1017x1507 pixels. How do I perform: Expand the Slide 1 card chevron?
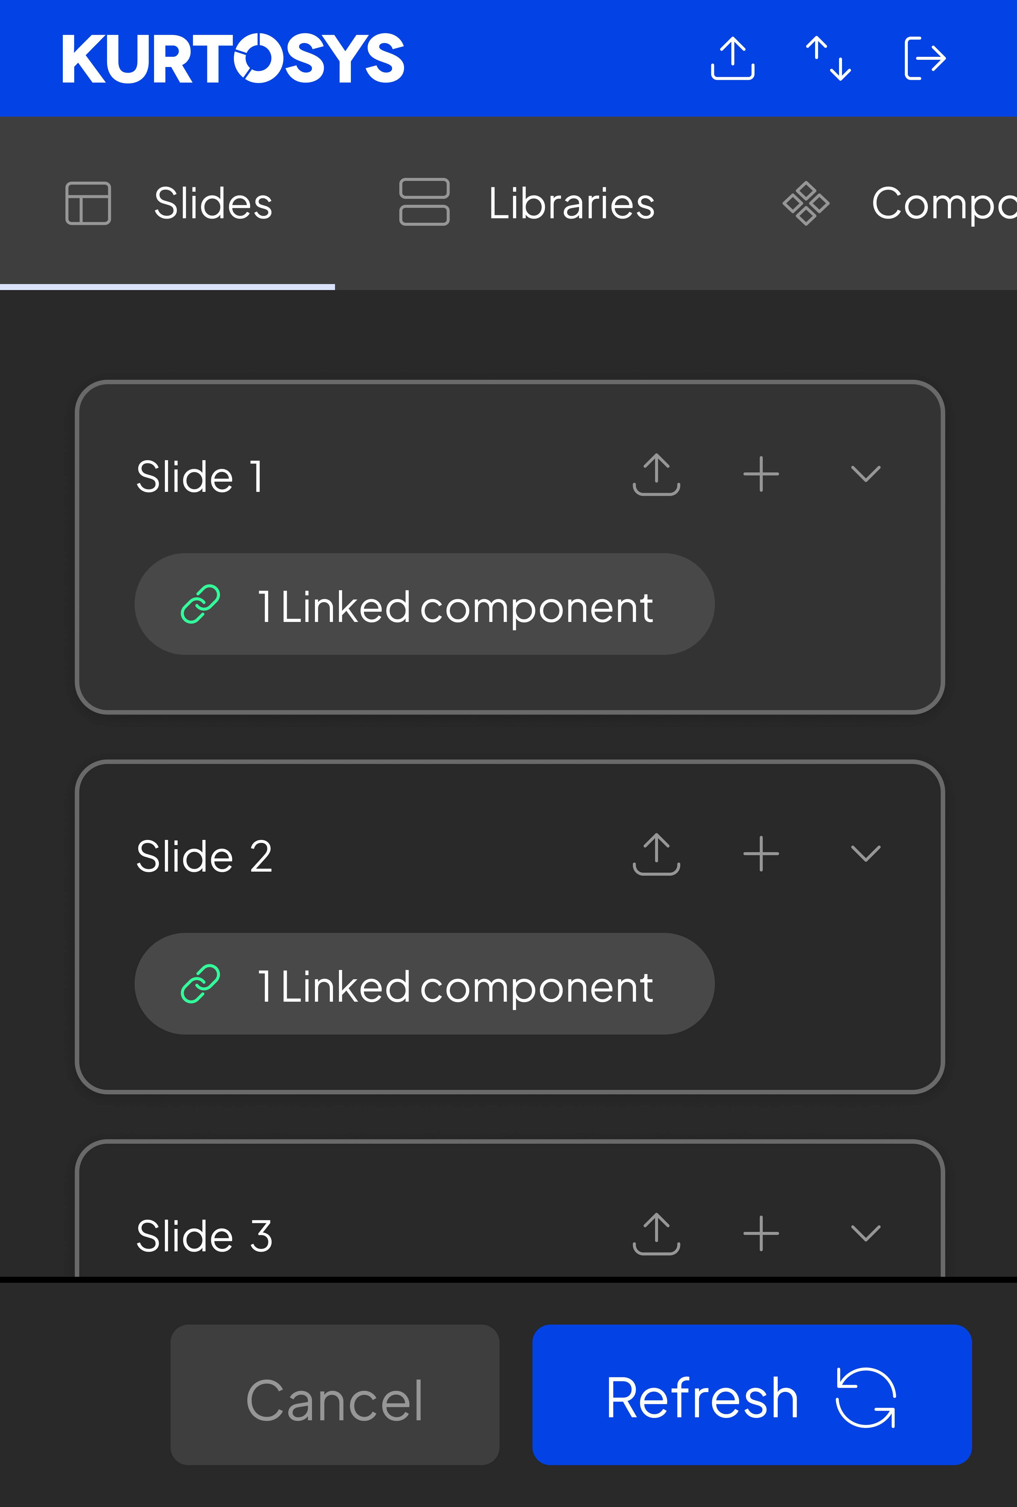[865, 475]
